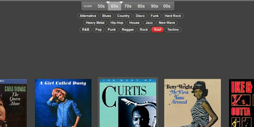Choose the 90s decade
254x127 pixels.
[x=154, y=6]
